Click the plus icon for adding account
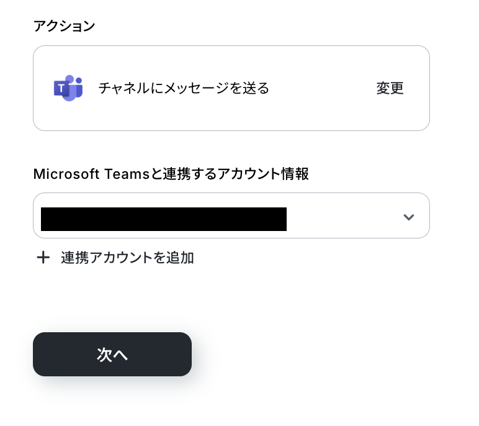Screen dimensions: 479x426 [x=43, y=258]
